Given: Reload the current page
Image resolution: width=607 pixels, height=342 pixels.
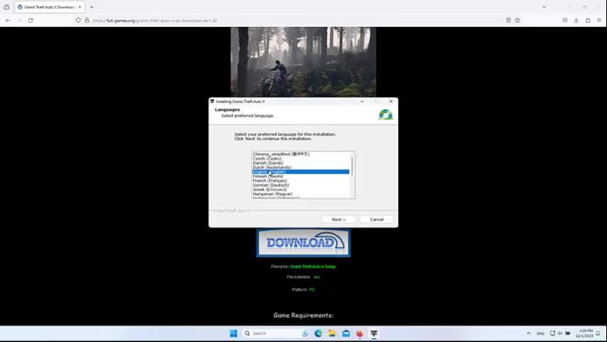Looking at the screenshot, I should click(x=31, y=21).
